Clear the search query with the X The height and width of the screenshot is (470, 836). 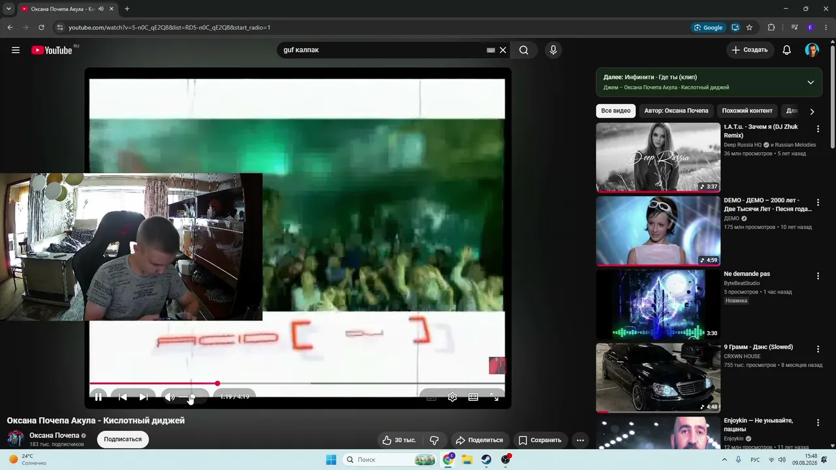click(x=503, y=50)
